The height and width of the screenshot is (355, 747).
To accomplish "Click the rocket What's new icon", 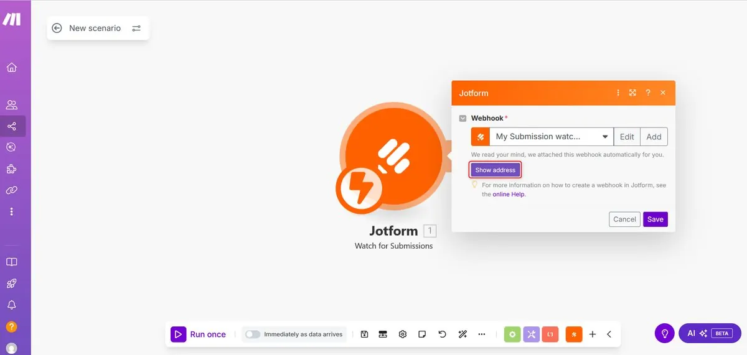I will click(11, 284).
